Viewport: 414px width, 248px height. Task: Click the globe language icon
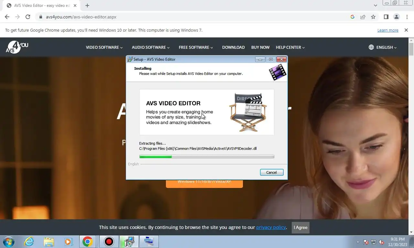(x=371, y=47)
